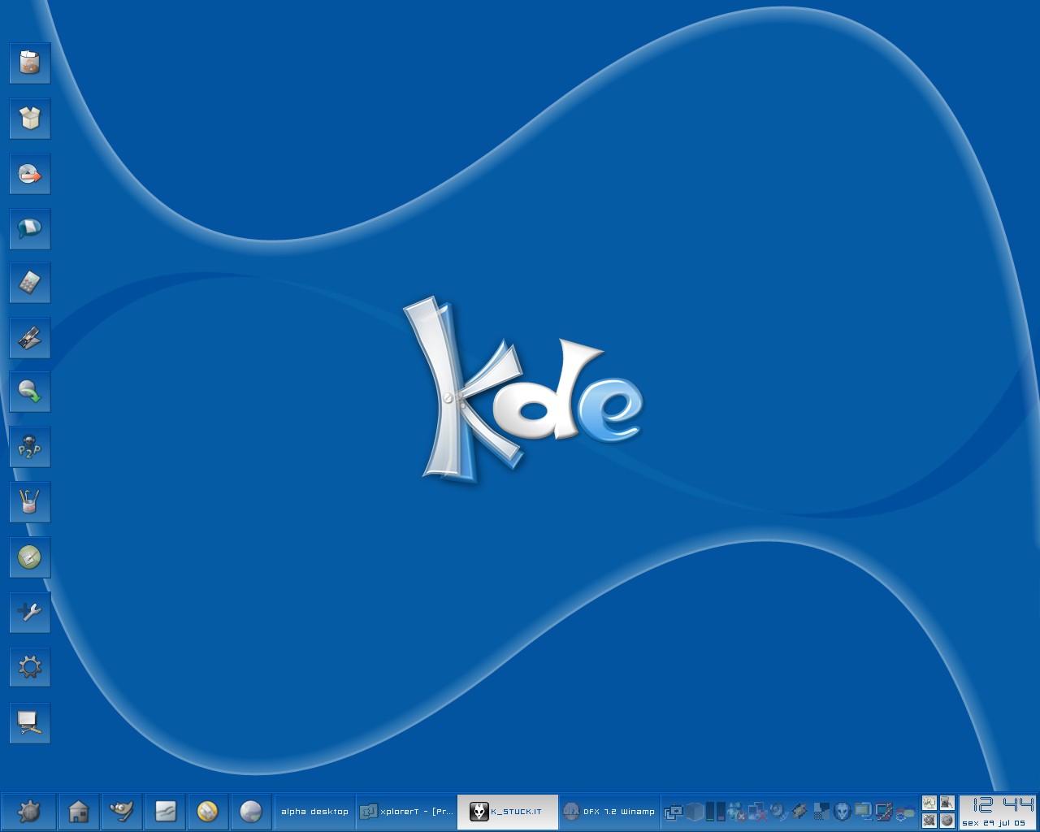Click the disconnected network computers tray icon
Image resolution: width=1040 pixels, height=832 pixels.
pos(758,812)
